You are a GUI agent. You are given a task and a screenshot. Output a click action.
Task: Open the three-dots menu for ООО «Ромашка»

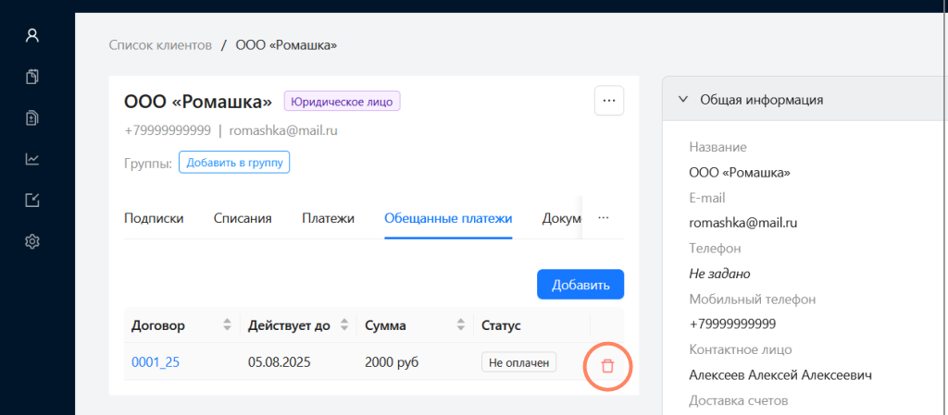(x=609, y=101)
